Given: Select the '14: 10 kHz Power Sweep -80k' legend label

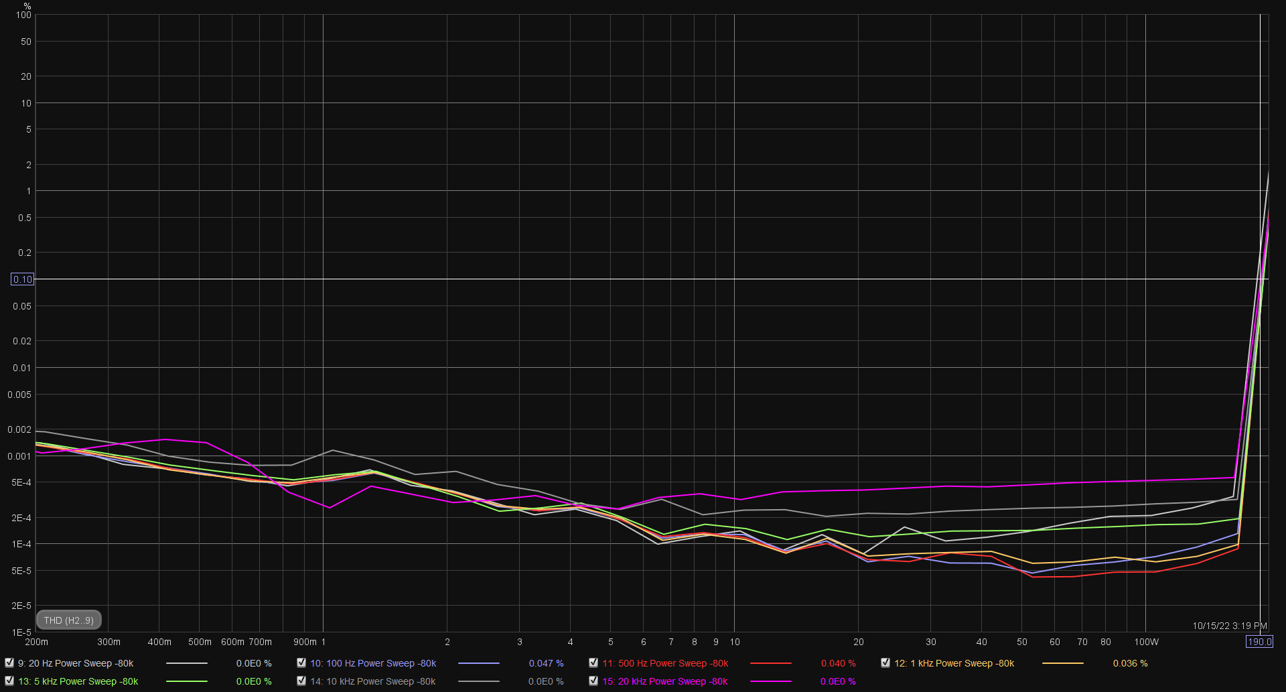Looking at the screenshot, I should 373,681.
